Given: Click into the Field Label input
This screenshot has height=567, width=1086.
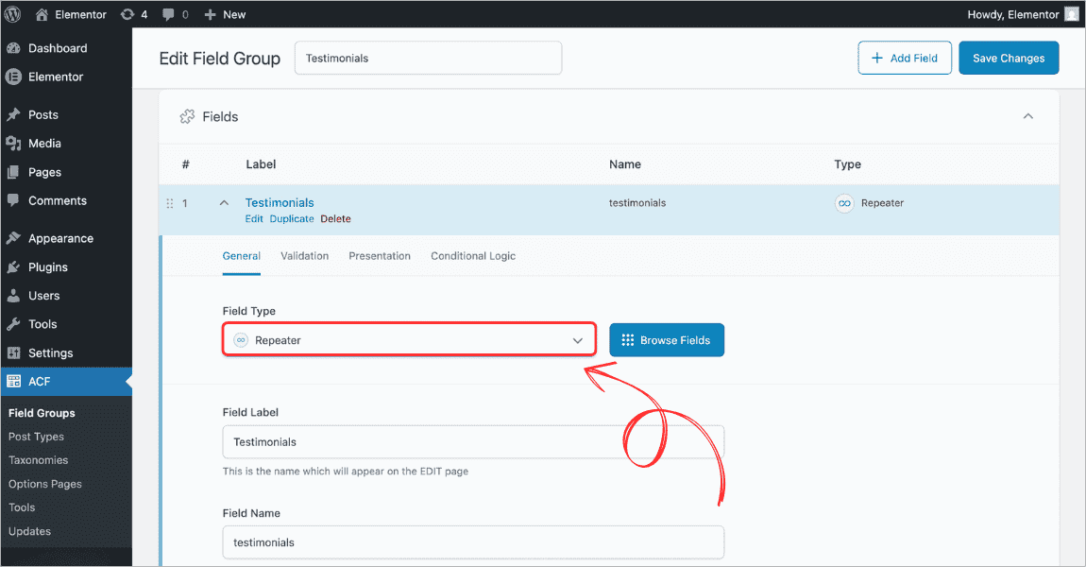Looking at the screenshot, I should click(473, 441).
